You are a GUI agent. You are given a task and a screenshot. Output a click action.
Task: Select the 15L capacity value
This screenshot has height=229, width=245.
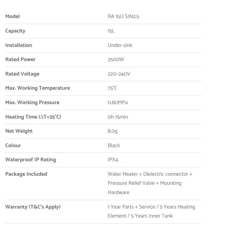pos(111,31)
